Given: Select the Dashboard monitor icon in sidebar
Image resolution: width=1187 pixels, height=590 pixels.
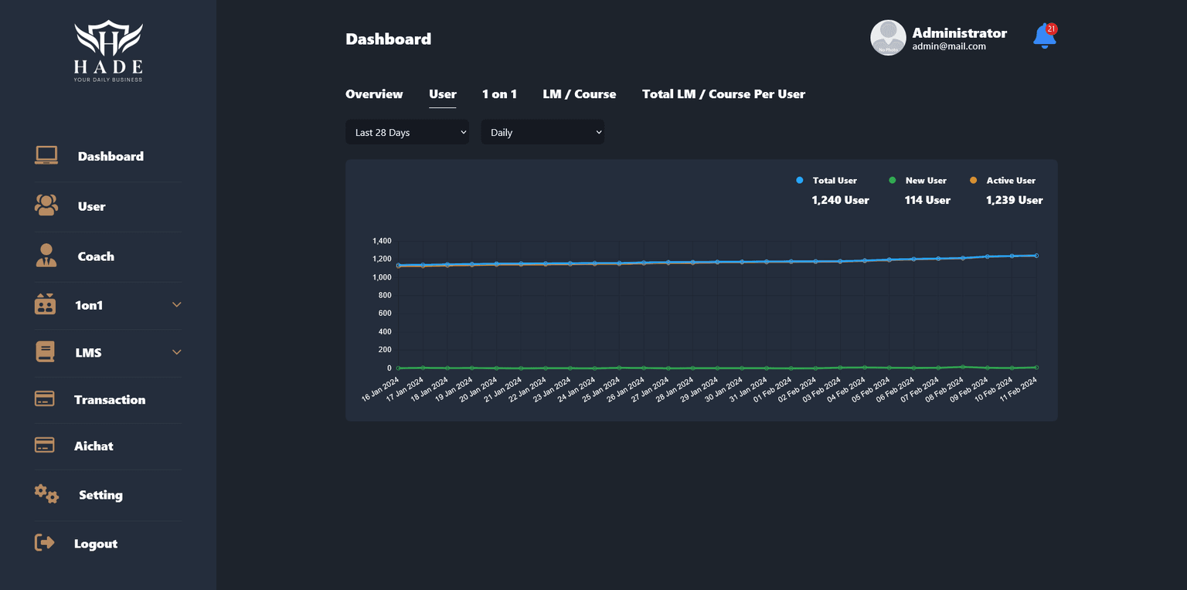Looking at the screenshot, I should (46, 155).
